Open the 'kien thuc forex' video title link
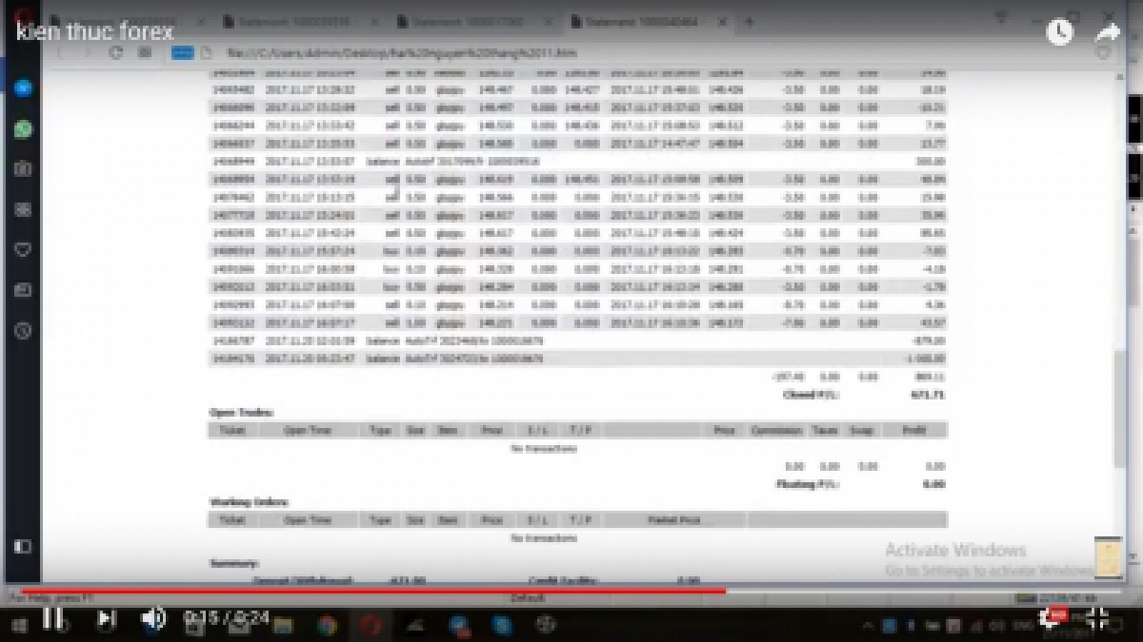Viewport: 1143px width, 642px height. [x=95, y=31]
